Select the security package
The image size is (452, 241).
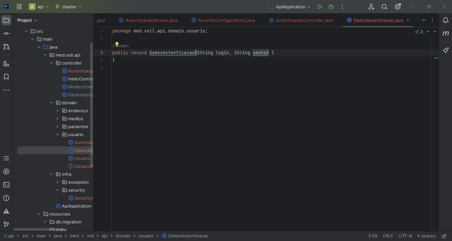click(x=74, y=190)
